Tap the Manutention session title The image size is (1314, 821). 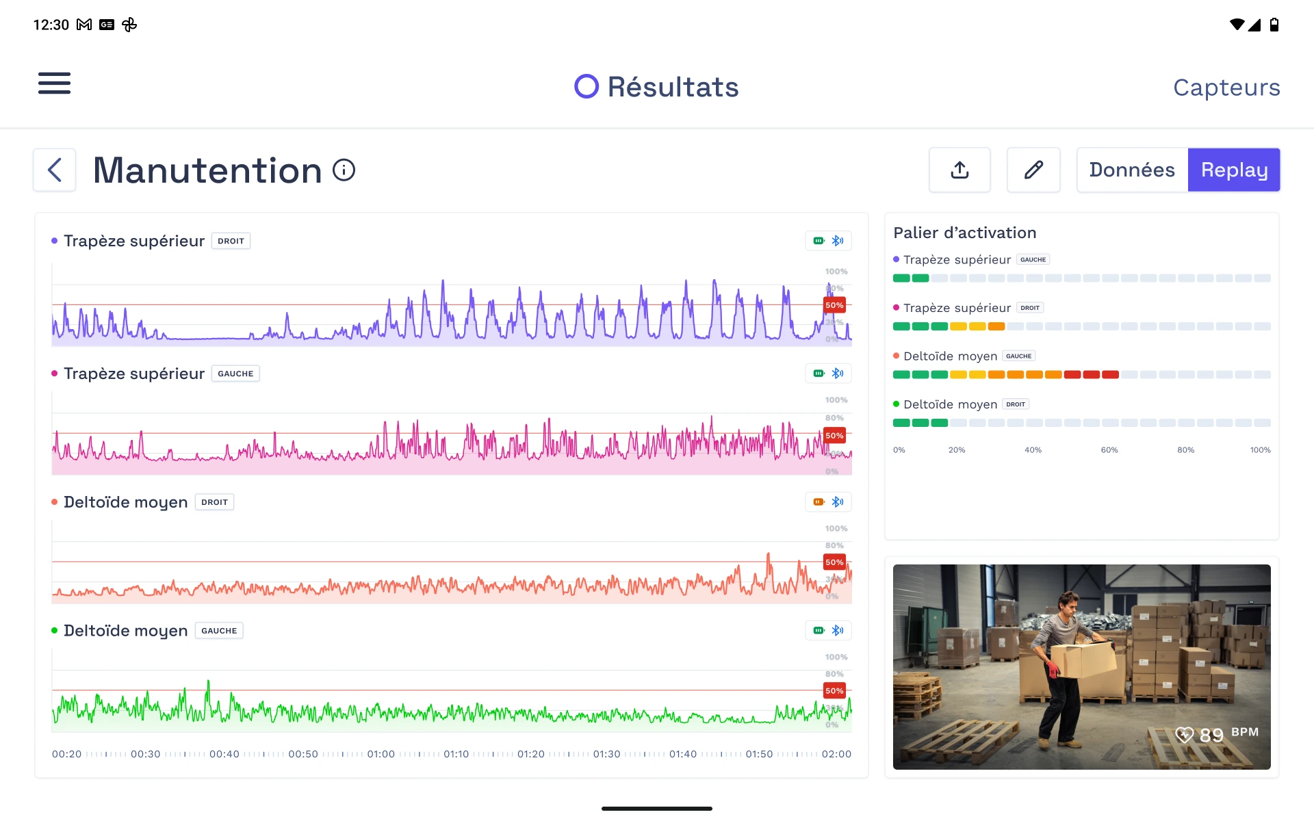[207, 170]
